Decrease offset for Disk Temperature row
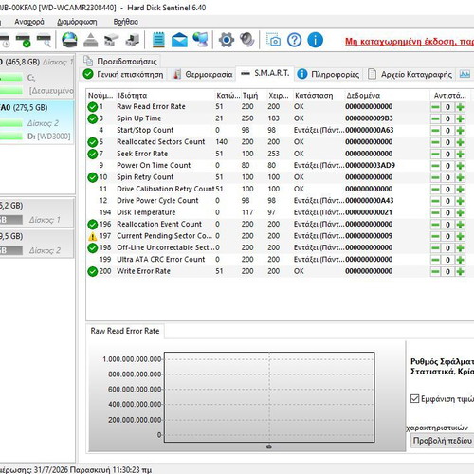 (x=435, y=212)
